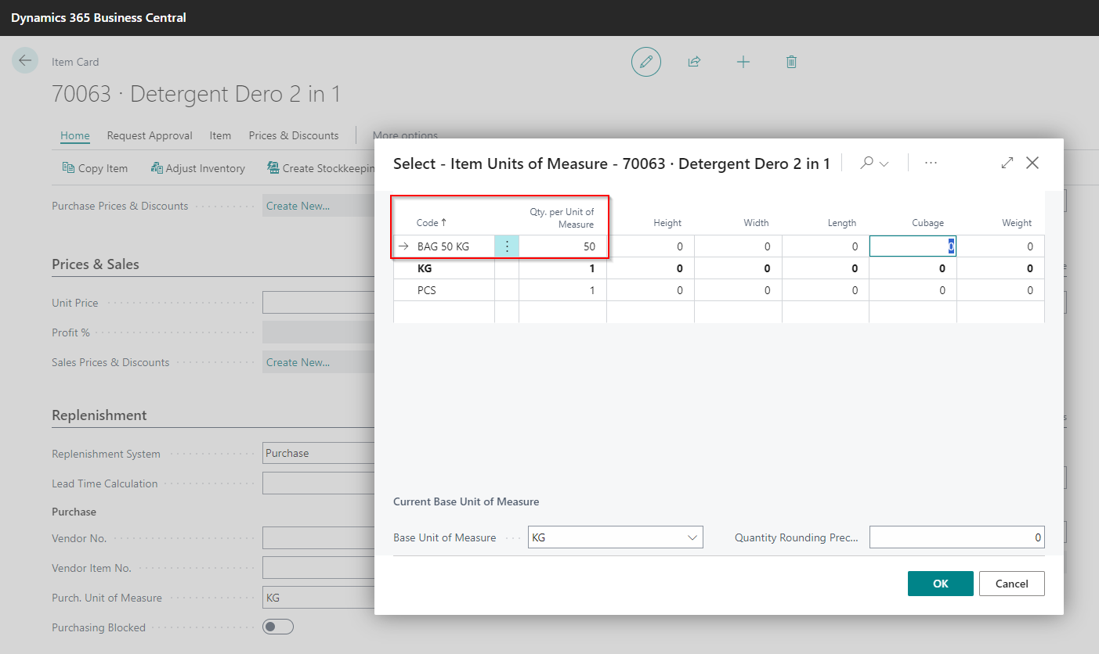Click the Height column header
Image resolution: width=1099 pixels, height=654 pixels.
click(667, 223)
